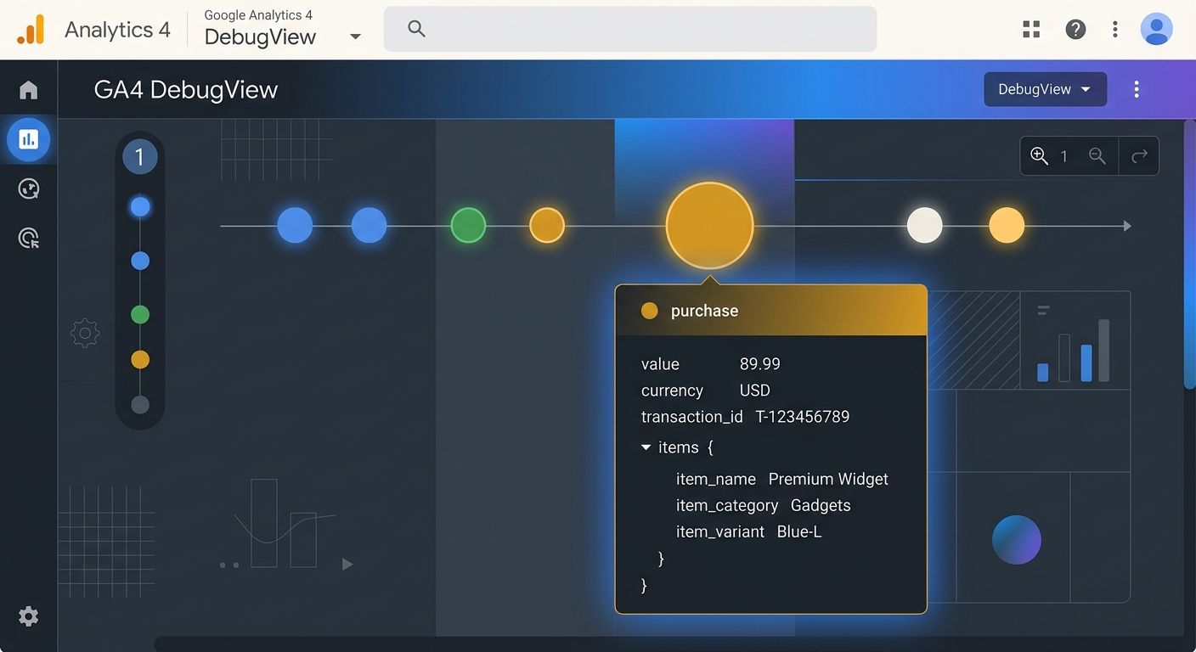Viewport: 1196px width, 652px height.
Task: Select the green event on timeline
Action: (x=468, y=226)
